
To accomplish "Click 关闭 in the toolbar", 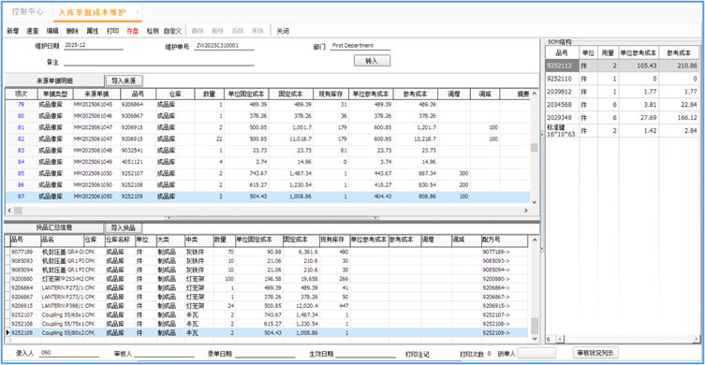I will tap(283, 31).
